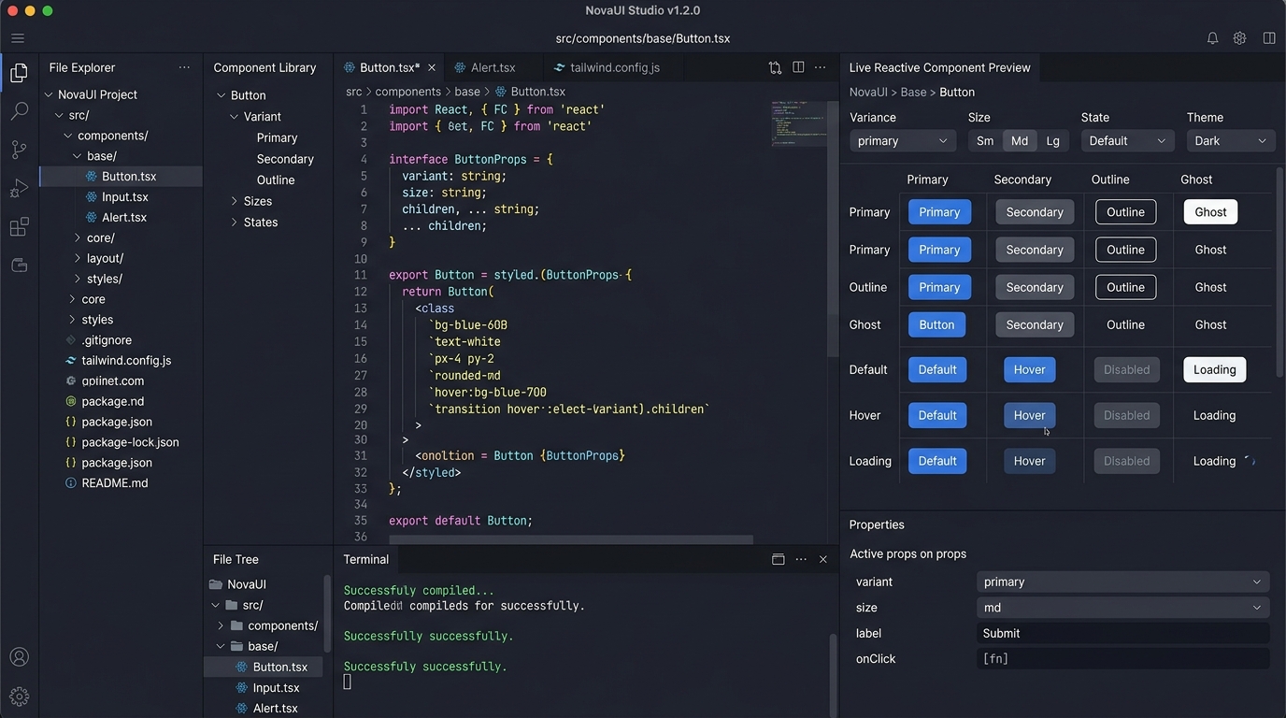Screen dimensions: 1286x718
Task: Click the blue Button in Ghost row
Action: (936, 324)
